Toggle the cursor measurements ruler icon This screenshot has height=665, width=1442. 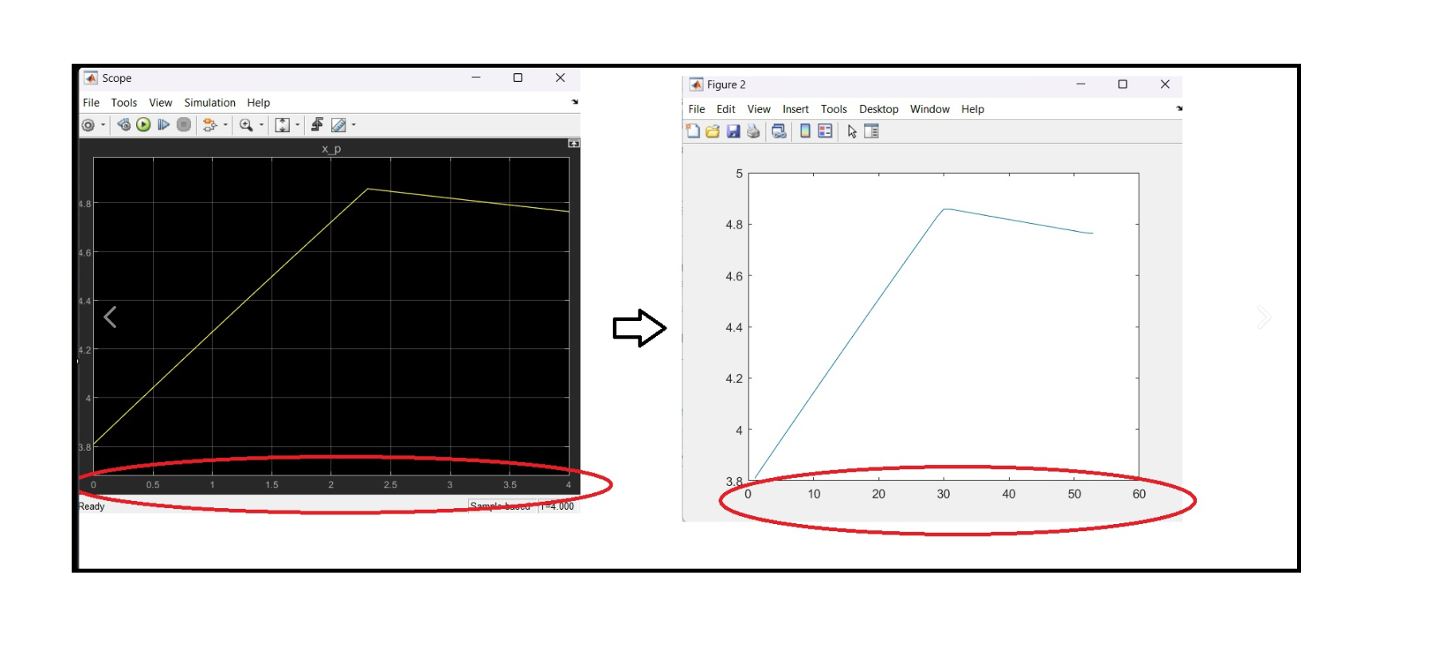[x=338, y=125]
